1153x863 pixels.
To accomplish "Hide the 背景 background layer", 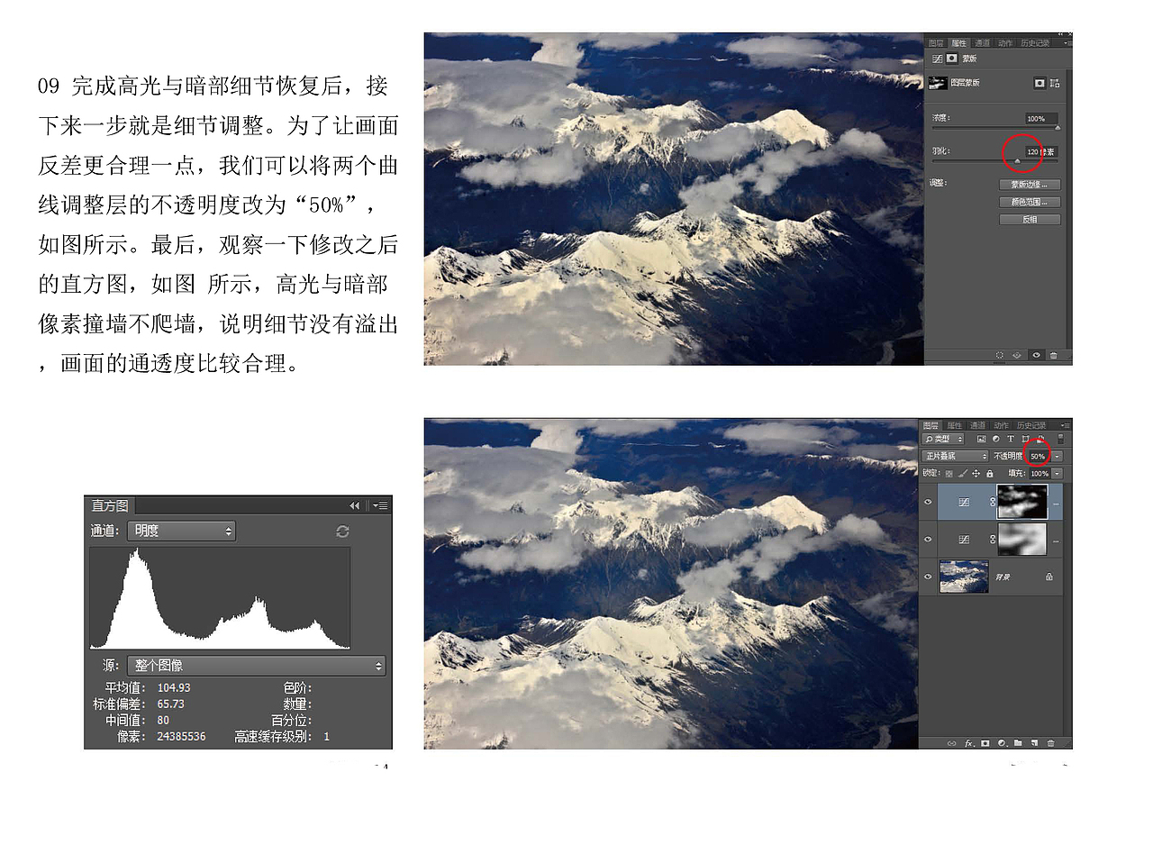I will 928,576.
